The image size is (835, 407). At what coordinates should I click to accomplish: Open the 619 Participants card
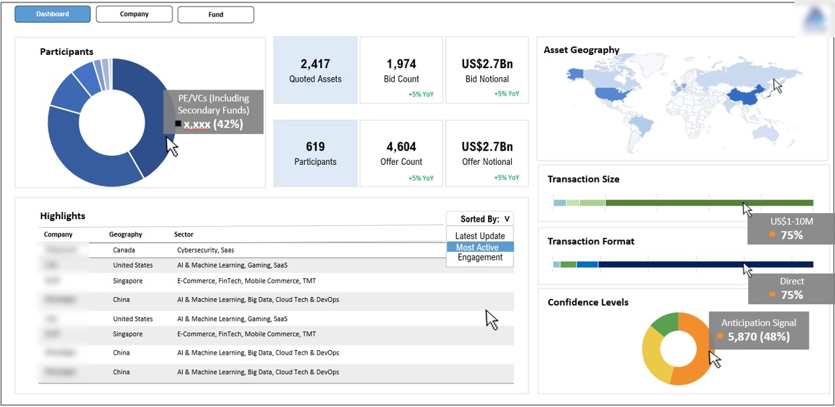[315, 152]
